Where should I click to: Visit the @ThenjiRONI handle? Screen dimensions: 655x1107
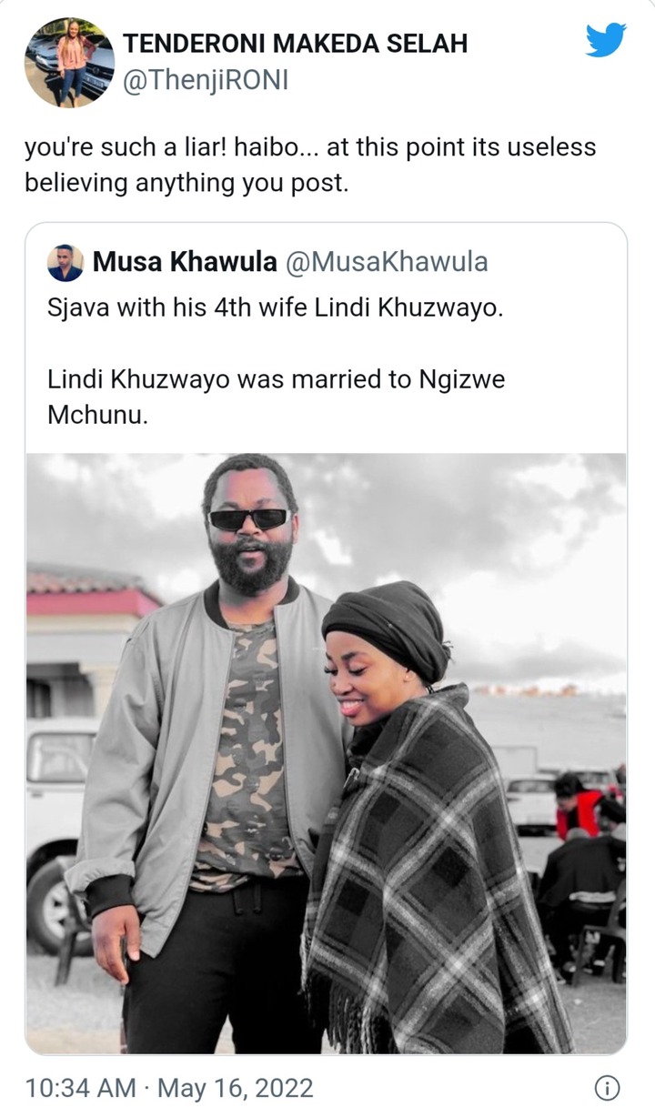click(x=205, y=80)
